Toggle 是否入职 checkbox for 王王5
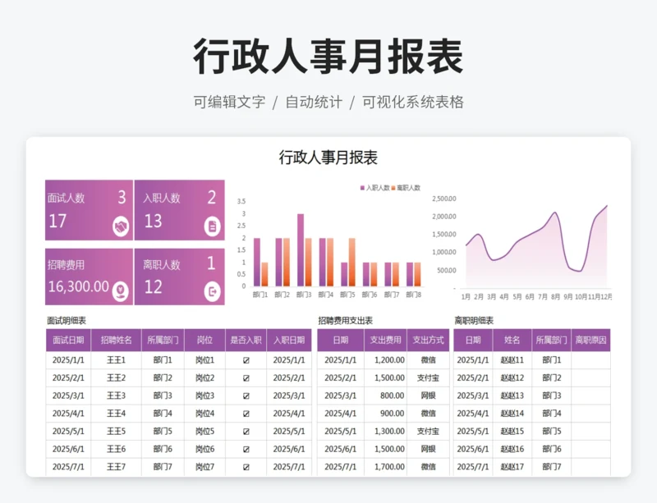The image size is (657, 503). pos(246,432)
